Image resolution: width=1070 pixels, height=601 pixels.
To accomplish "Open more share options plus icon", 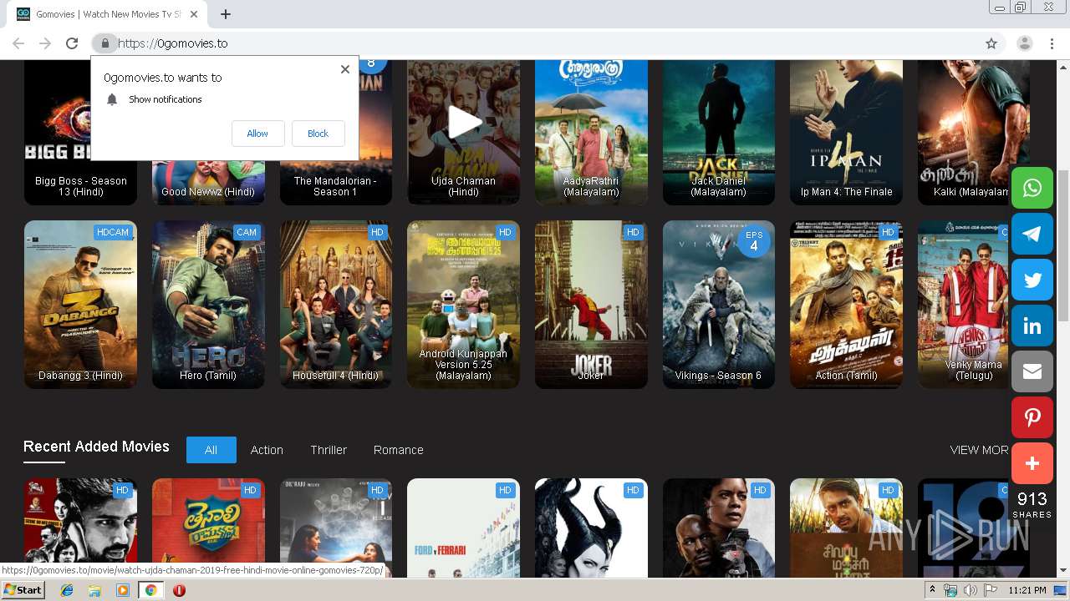I will click(x=1032, y=463).
